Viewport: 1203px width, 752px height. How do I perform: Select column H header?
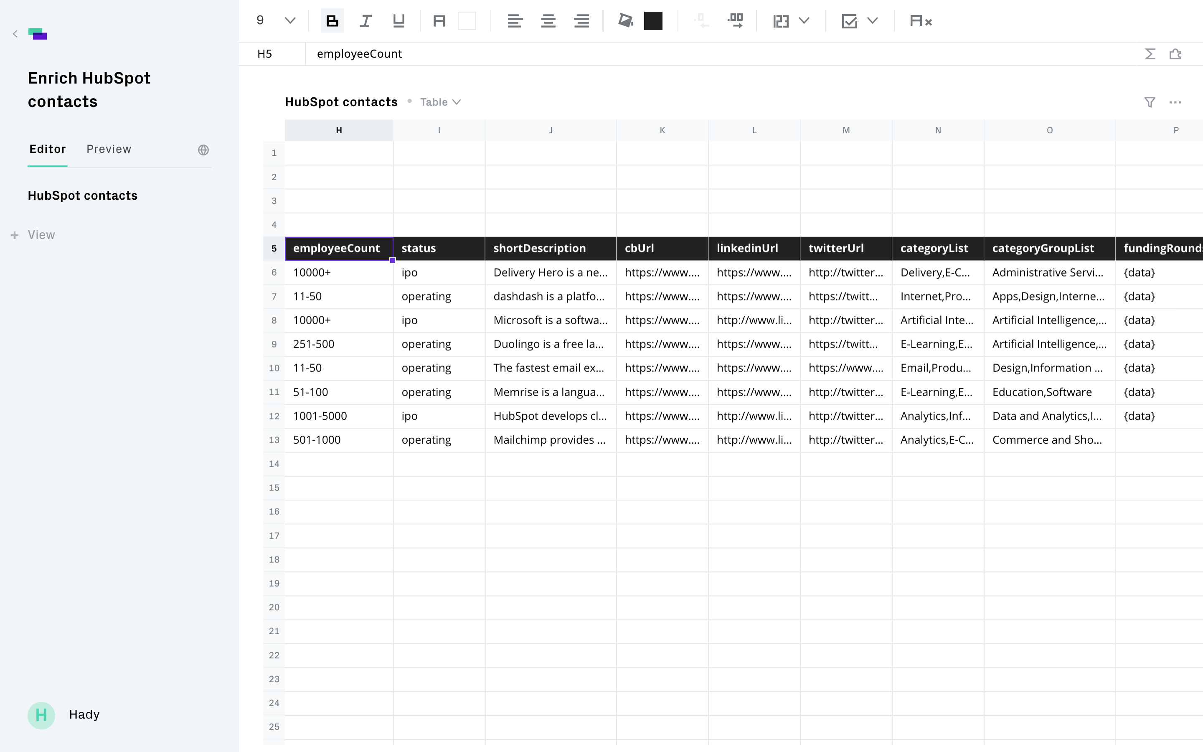tap(339, 130)
